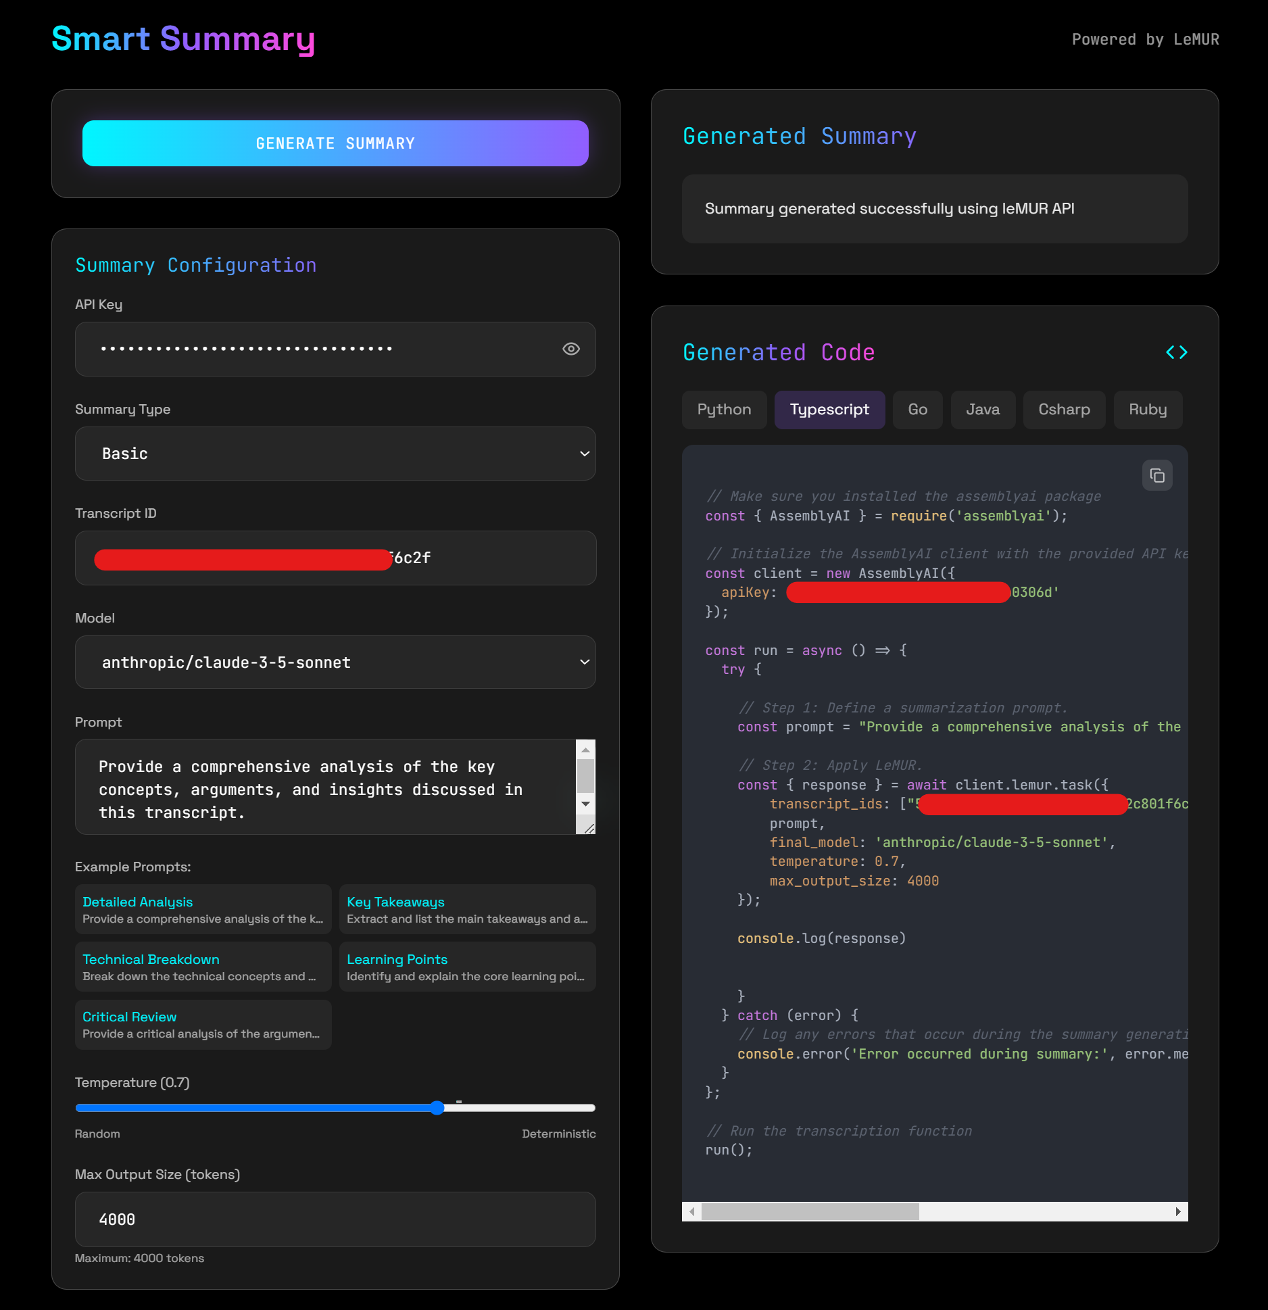Click the 'max_output_size: 4000' code line
This screenshot has height=1310, width=1268.
coord(854,881)
